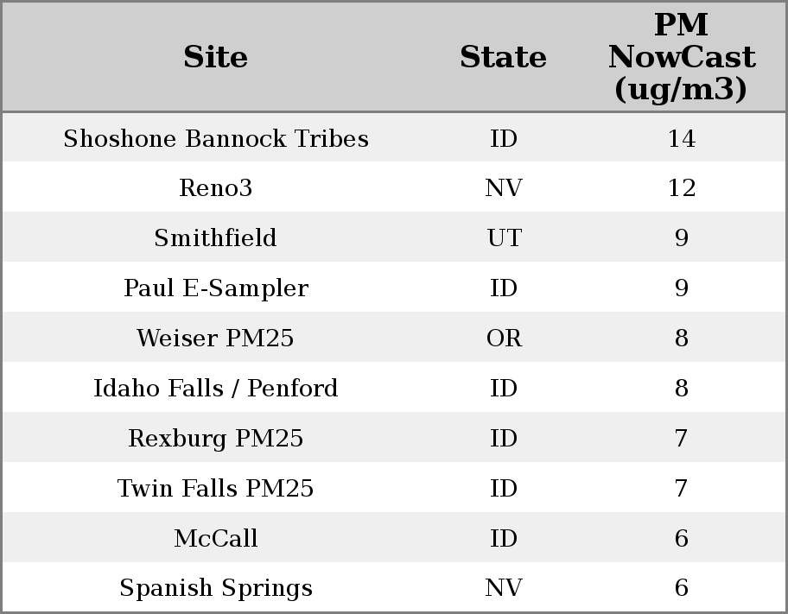Viewport: 788px width, 614px height.
Task: Click the Site column header
Action: pyautogui.click(x=216, y=57)
